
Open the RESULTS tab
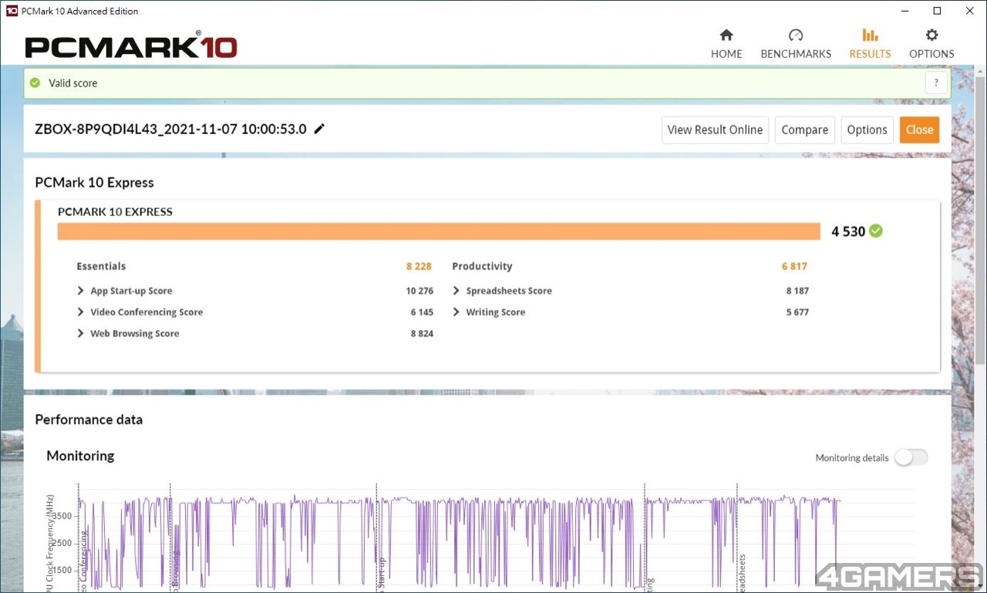tap(870, 44)
